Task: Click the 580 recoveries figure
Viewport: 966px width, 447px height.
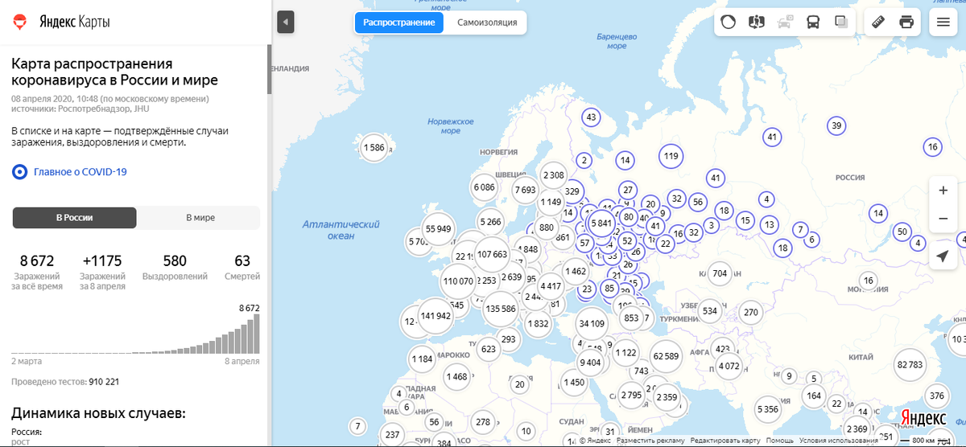Action: [174, 260]
